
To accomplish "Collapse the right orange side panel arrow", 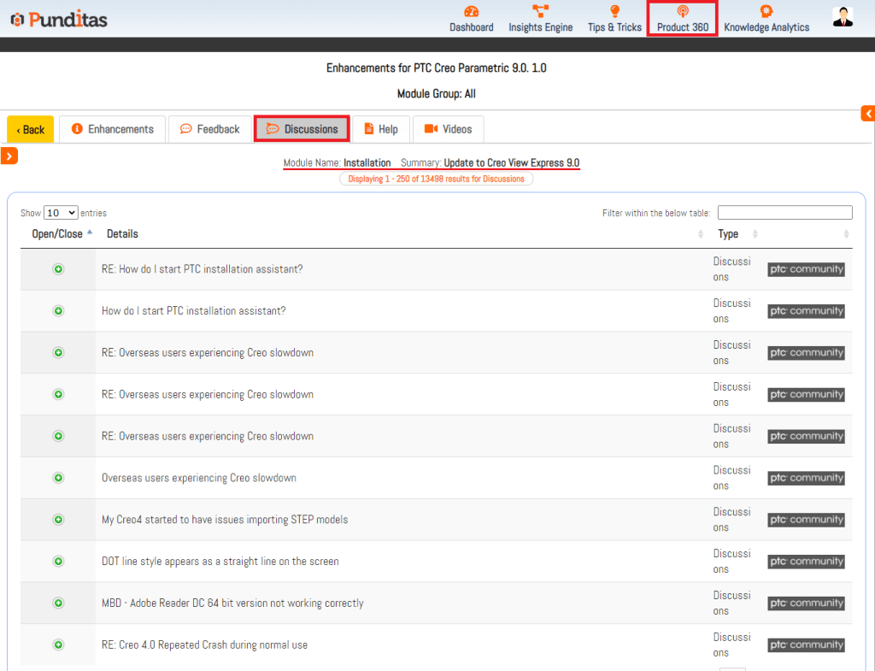I will tap(868, 114).
